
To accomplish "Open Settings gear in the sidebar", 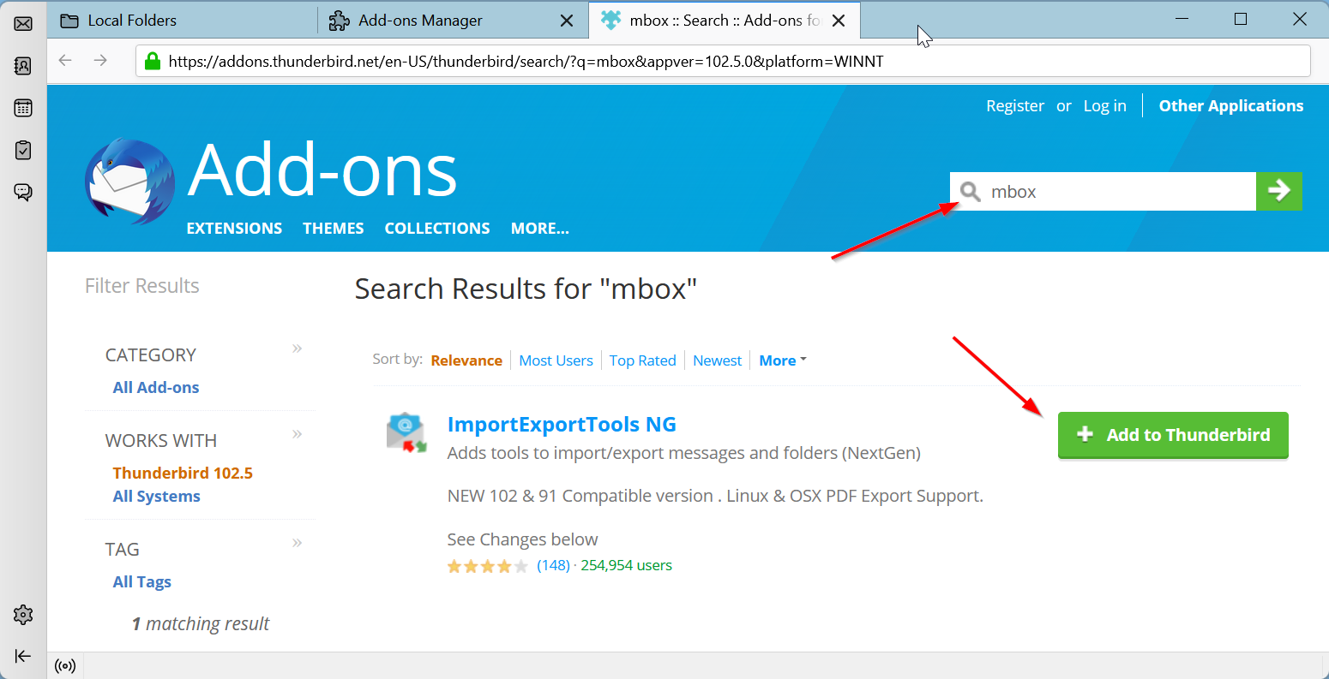I will (x=23, y=615).
